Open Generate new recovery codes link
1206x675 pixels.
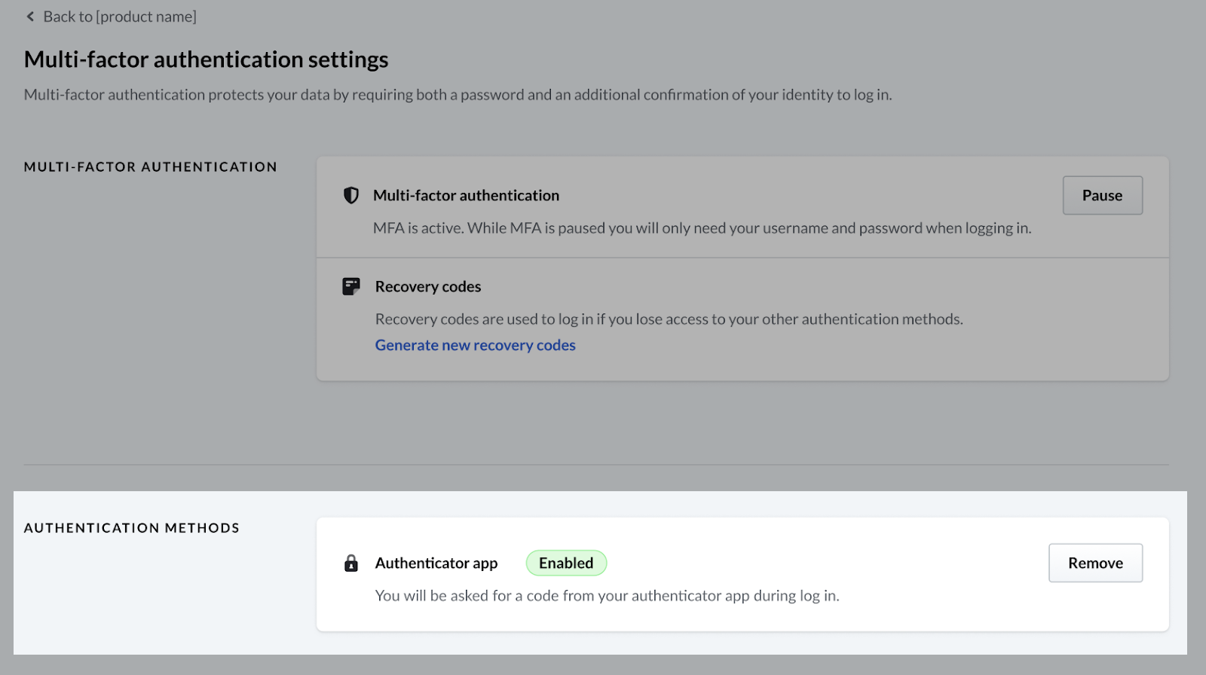(x=475, y=345)
